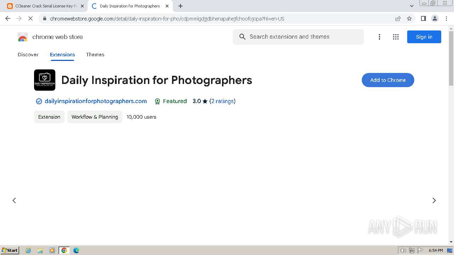Click the Action Center flag tray icon
The height and width of the screenshot is (255, 454).
coord(420,250)
